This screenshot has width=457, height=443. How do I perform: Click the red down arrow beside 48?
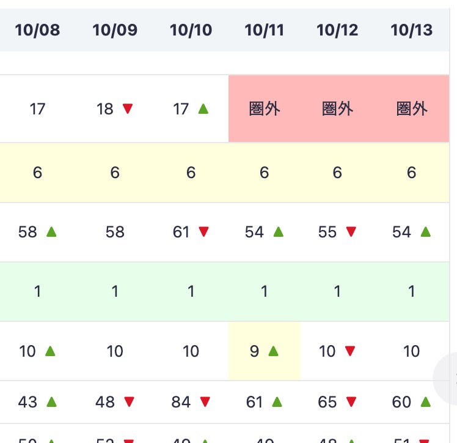pos(129,402)
